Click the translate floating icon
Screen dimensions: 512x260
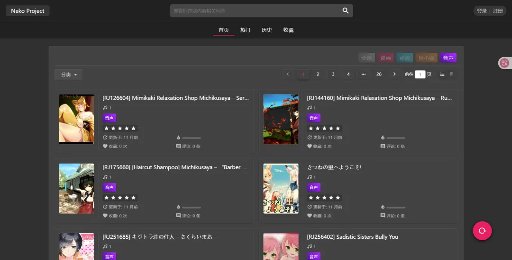(505, 63)
